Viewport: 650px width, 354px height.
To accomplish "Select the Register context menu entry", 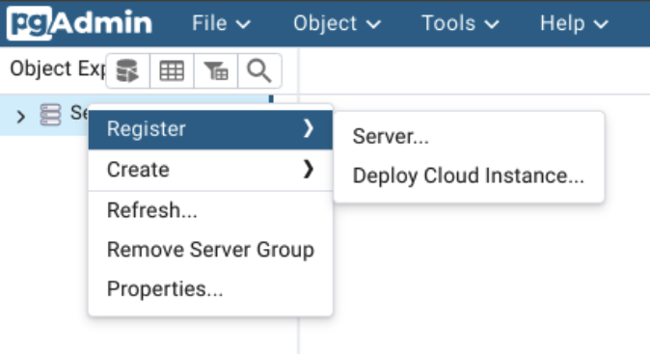I will coord(210,129).
